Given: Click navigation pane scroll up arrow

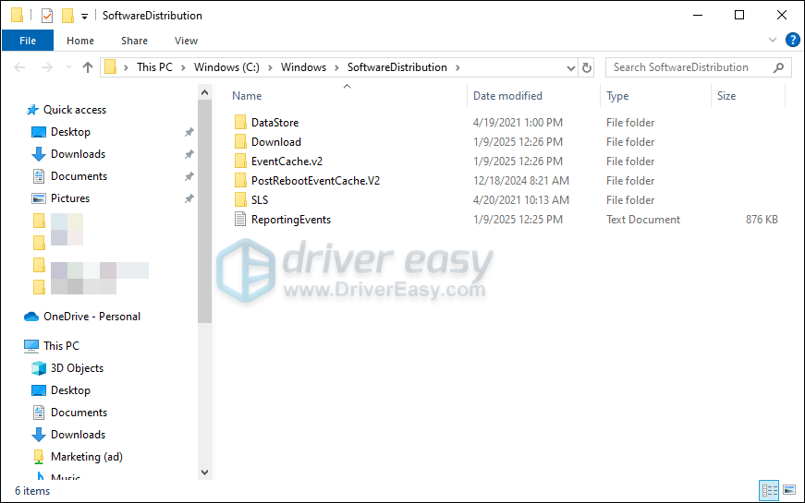Looking at the screenshot, I should tap(204, 93).
